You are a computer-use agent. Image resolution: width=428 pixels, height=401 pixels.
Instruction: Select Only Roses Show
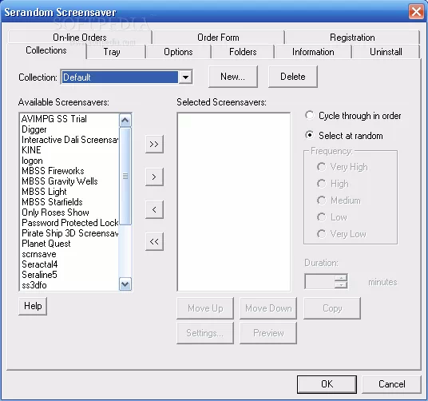click(69, 212)
